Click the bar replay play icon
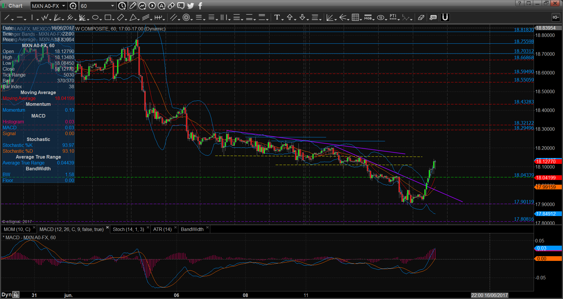The image size is (563, 299). coord(152,6)
